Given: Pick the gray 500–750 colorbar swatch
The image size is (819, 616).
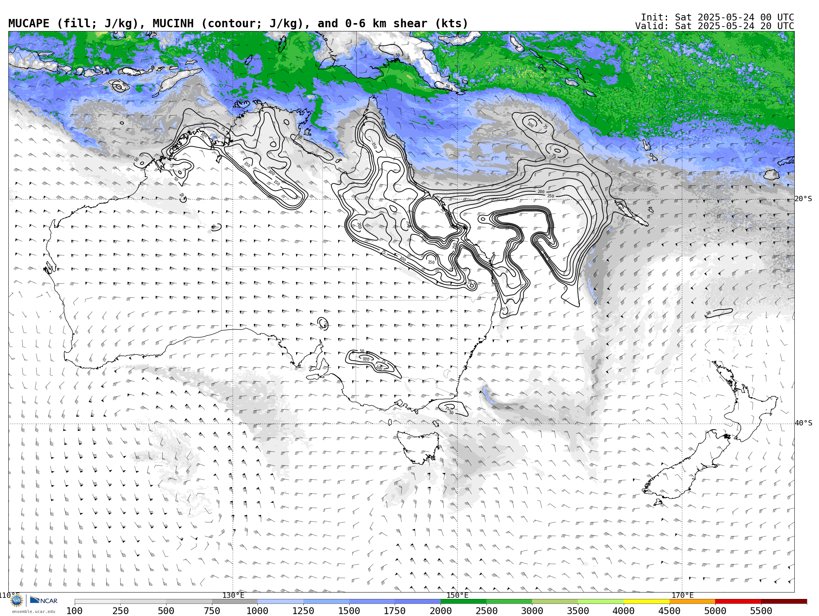Looking at the screenshot, I should [x=189, y=602].
